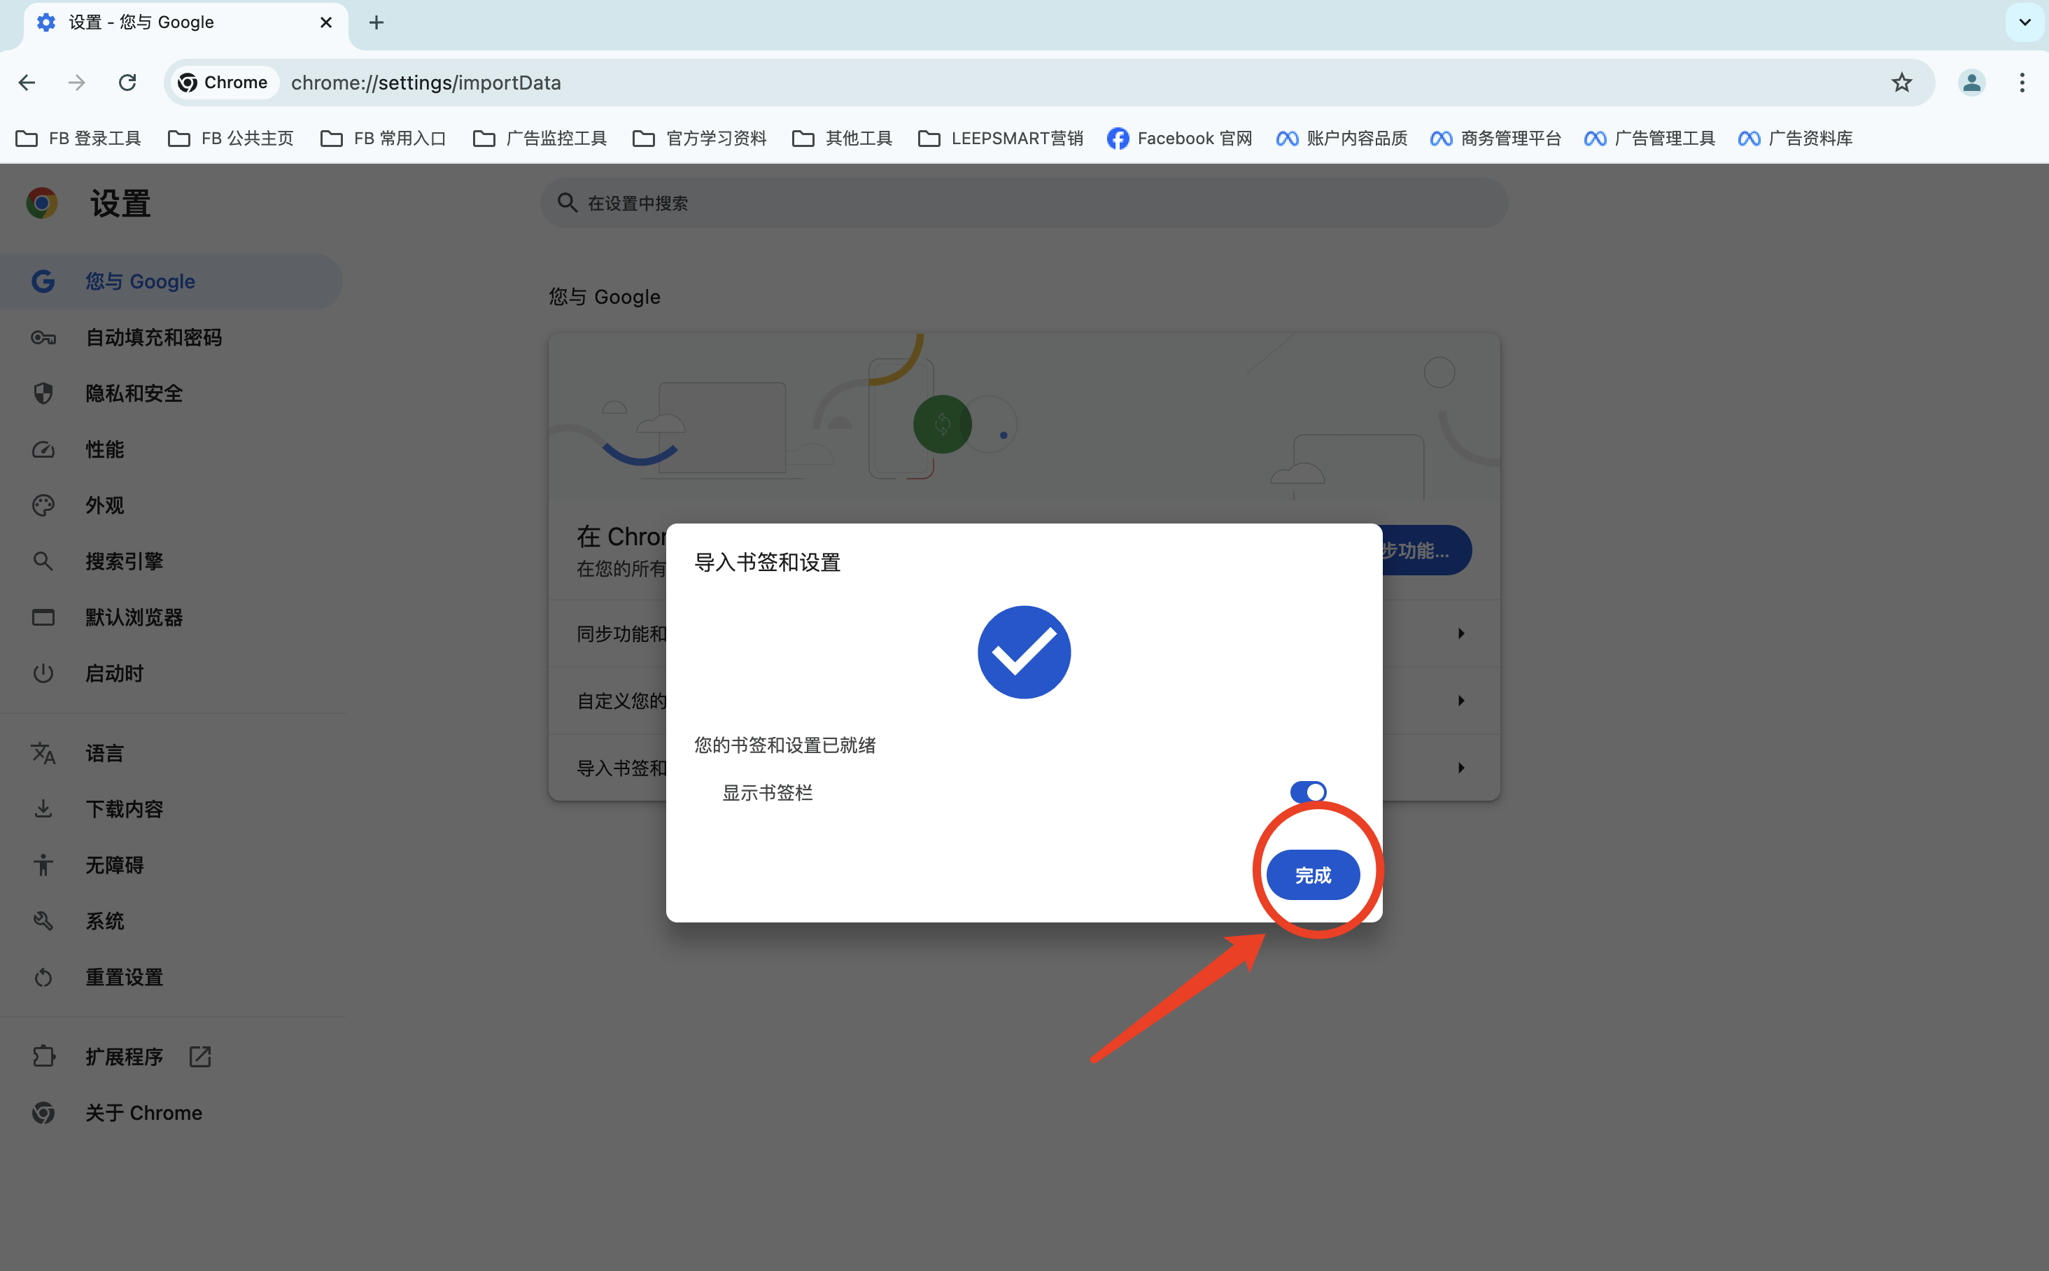
Task: Click the 扩展程序 puzzle icon
Action: 43,1056
